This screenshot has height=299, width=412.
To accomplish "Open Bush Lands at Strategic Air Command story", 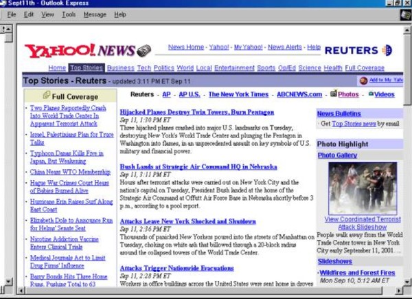I will [x=198, y=167].
